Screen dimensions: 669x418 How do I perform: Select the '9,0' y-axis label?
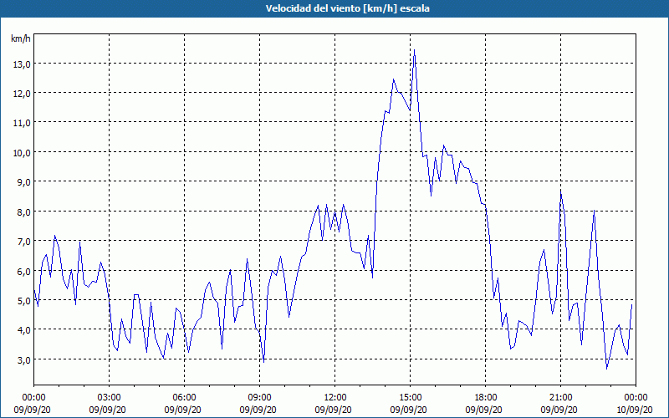click(x=24, y=182)
